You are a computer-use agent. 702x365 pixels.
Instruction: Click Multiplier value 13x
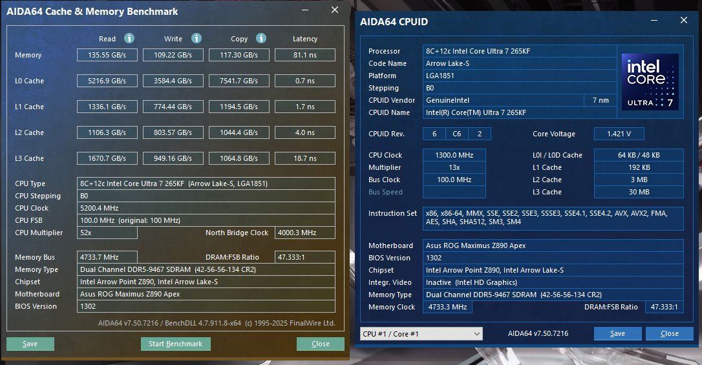point(454,167)
